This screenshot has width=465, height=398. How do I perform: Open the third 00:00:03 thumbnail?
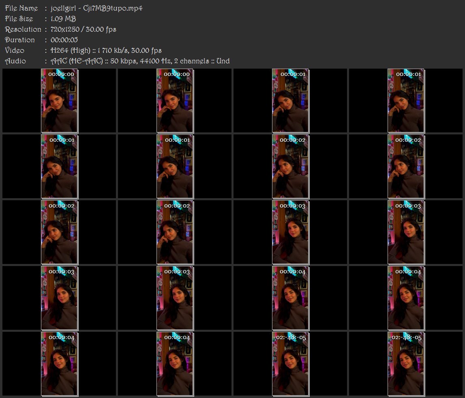point(59,298)
